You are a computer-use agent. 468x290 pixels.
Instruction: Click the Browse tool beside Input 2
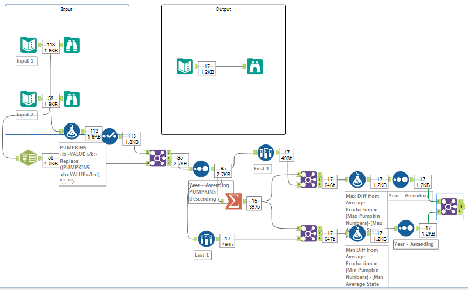pos(72,99)
